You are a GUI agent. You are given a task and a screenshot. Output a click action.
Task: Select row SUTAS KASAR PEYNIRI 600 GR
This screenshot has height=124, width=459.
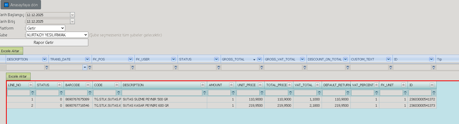221,105
